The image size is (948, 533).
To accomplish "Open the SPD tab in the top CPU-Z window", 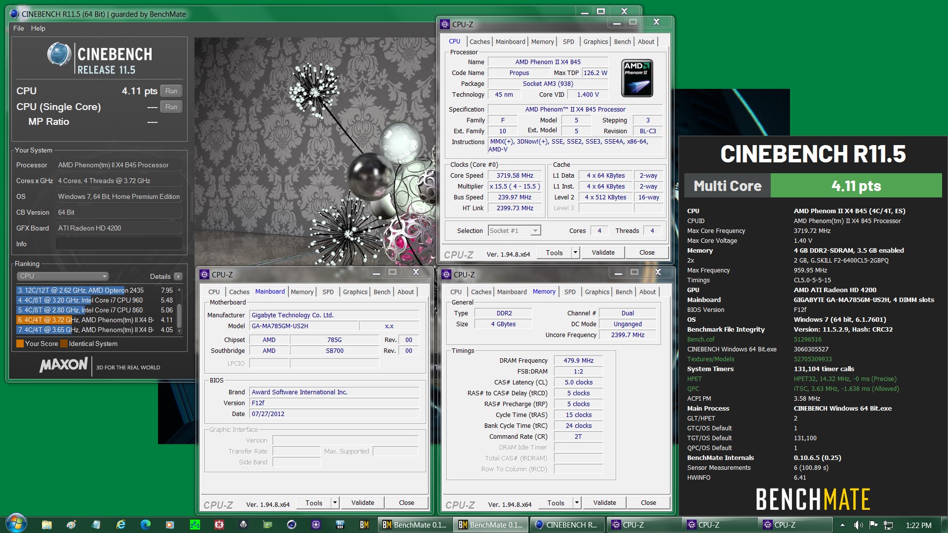I will coord(568,42).
